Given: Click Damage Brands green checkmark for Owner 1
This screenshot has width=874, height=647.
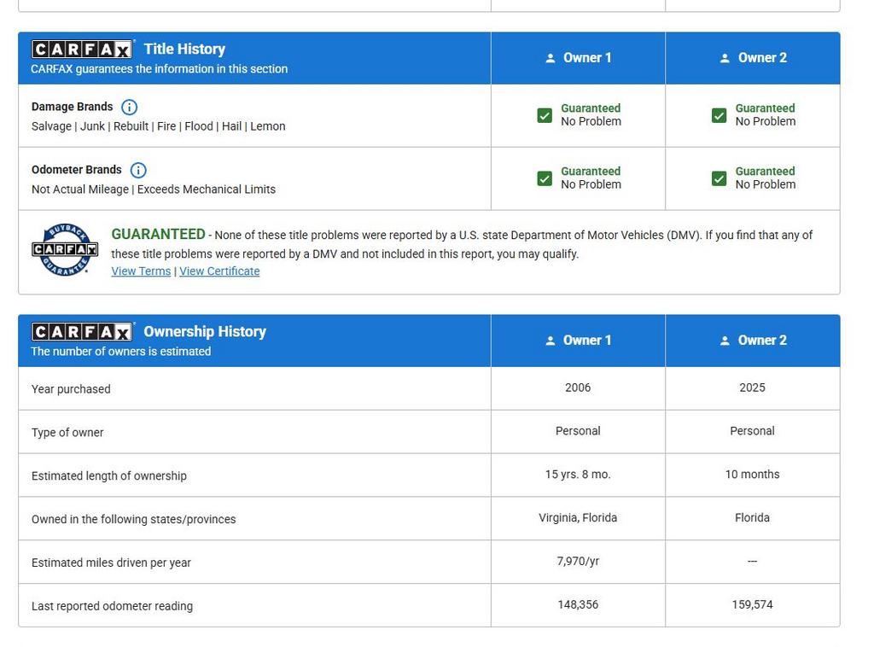Looking at the screenshot, I should coord(545,115).
